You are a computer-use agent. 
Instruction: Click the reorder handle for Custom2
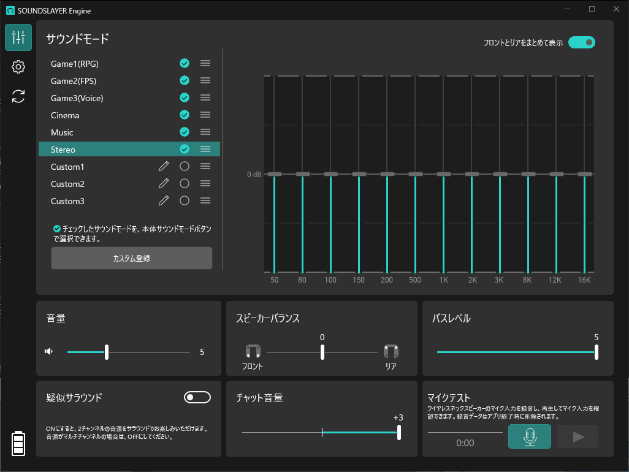pyautogui.click(x=205, y=184)
